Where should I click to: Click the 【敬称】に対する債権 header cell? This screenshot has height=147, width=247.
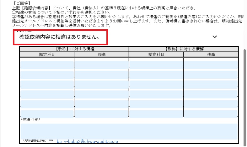74,49
